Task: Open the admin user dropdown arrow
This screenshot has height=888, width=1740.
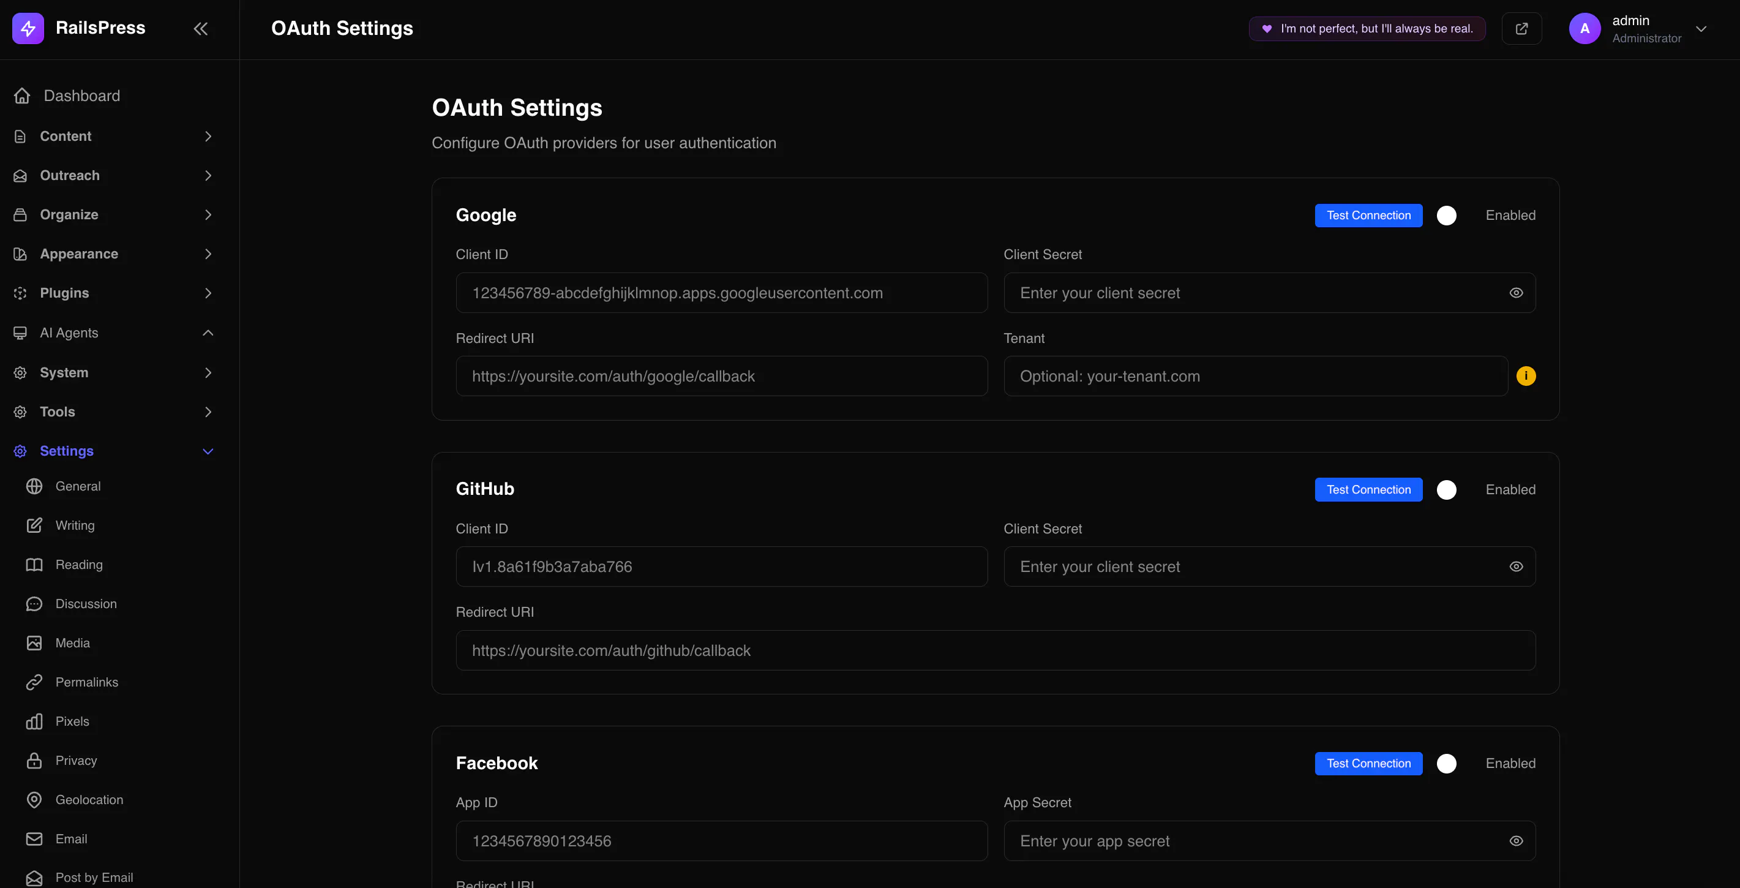Action: click(1701, 28)
